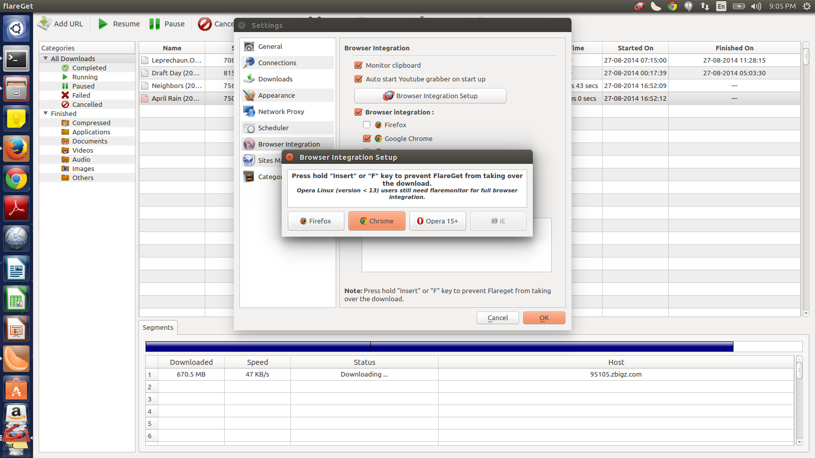
Task: Click the Add URL toolbar icon
Action: point(45,23)
